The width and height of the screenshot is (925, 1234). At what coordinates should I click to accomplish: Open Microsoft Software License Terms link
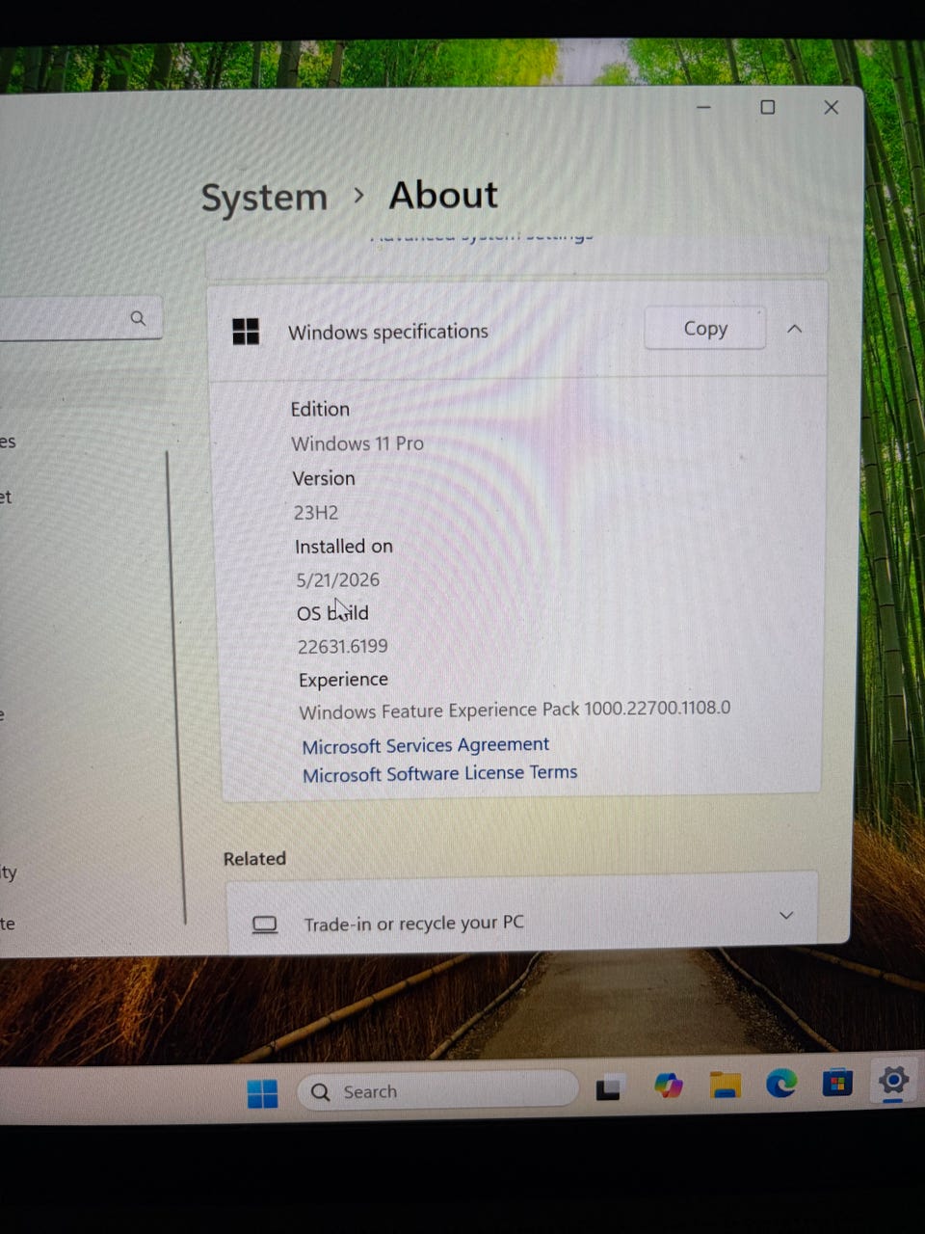[x=439, y=773]
